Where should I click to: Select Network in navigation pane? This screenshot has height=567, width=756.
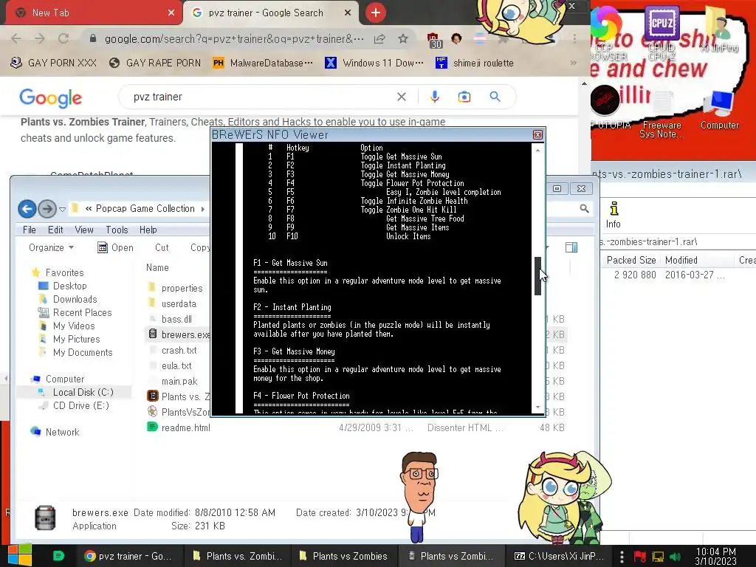tap(62, 432)
